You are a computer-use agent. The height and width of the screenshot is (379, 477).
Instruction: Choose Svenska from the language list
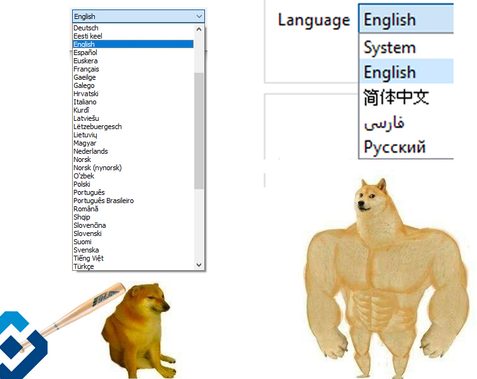[133, 249]
